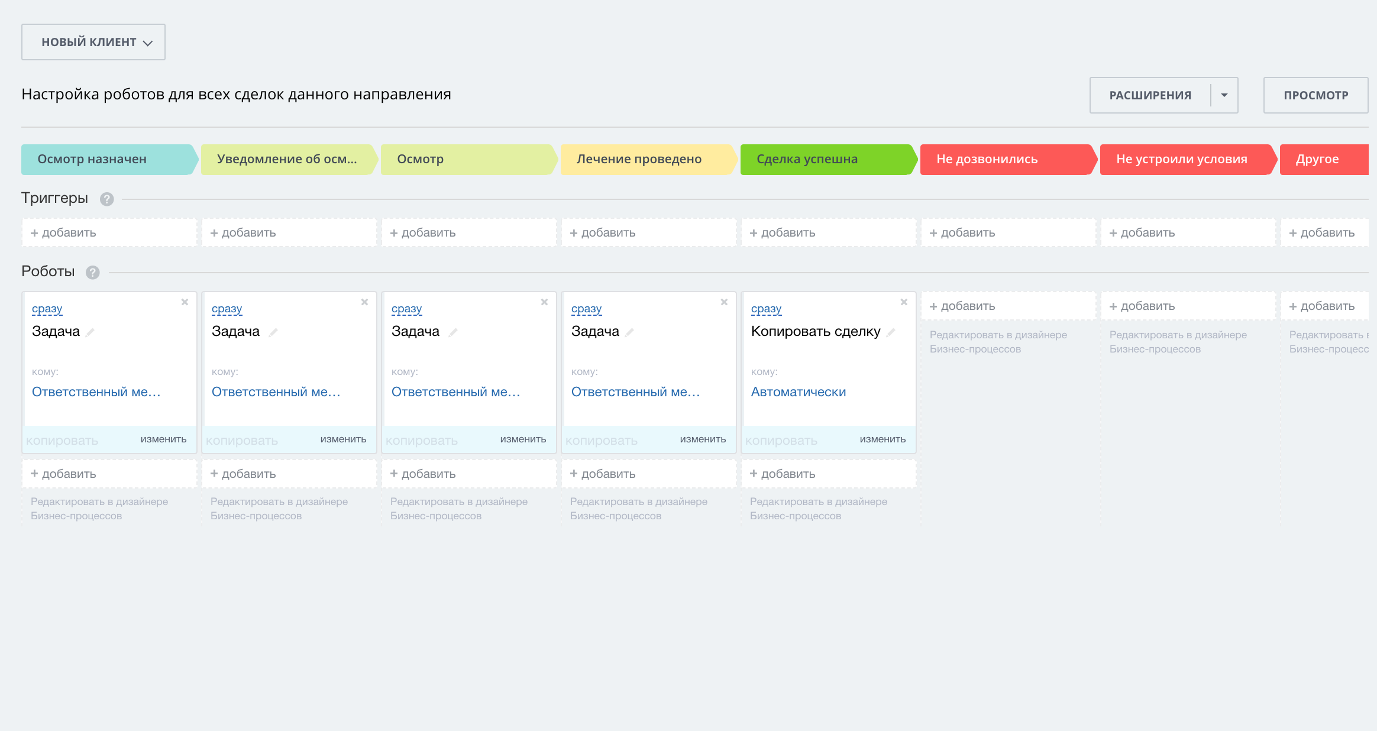Click pencil icon beside Копировать сделку title
Viewport: 1377px width, 731px height.
click(x=891, y=332)
